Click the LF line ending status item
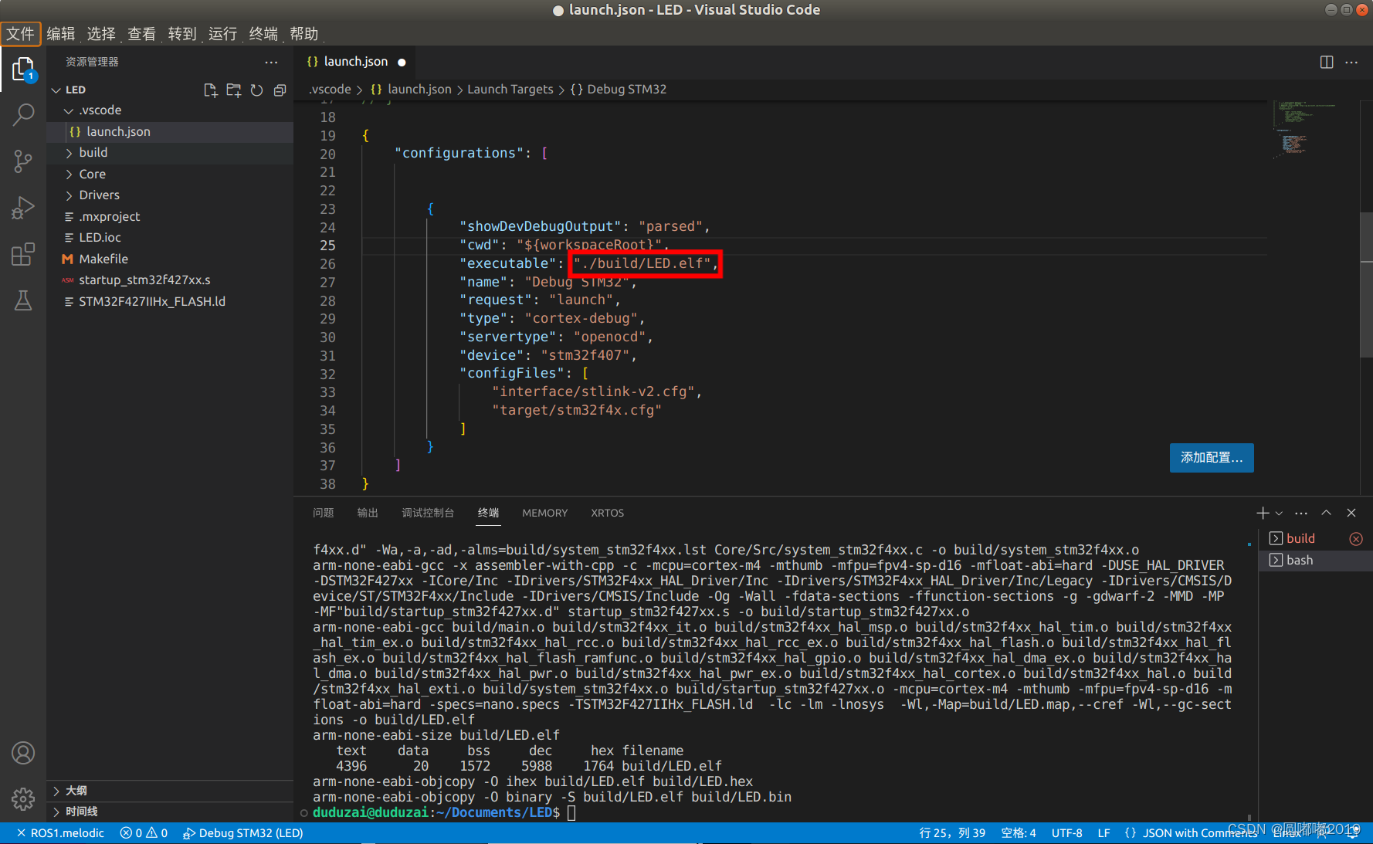This screenshot has height=844, width=1373. 1104,833
